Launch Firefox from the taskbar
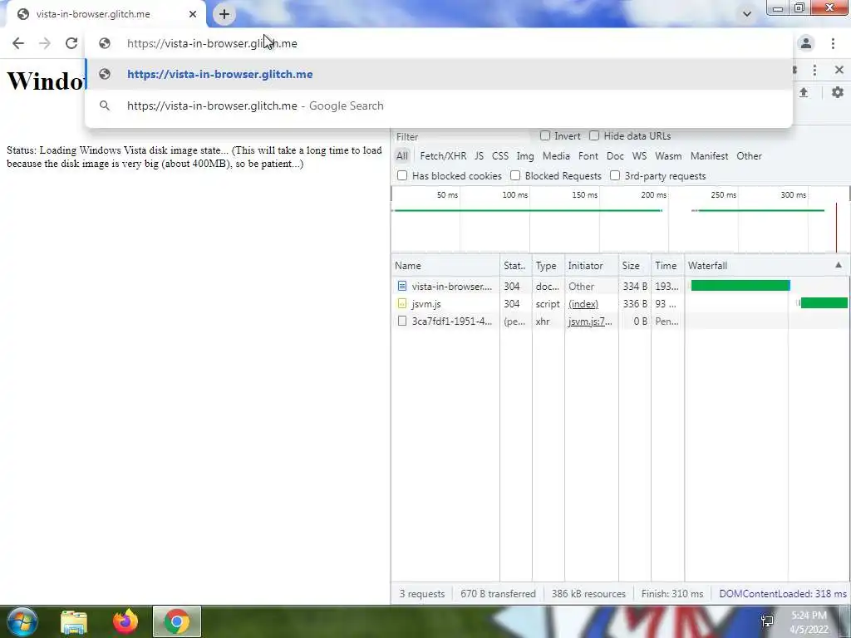Screen dimensions: 851x638 pos(125,621)
